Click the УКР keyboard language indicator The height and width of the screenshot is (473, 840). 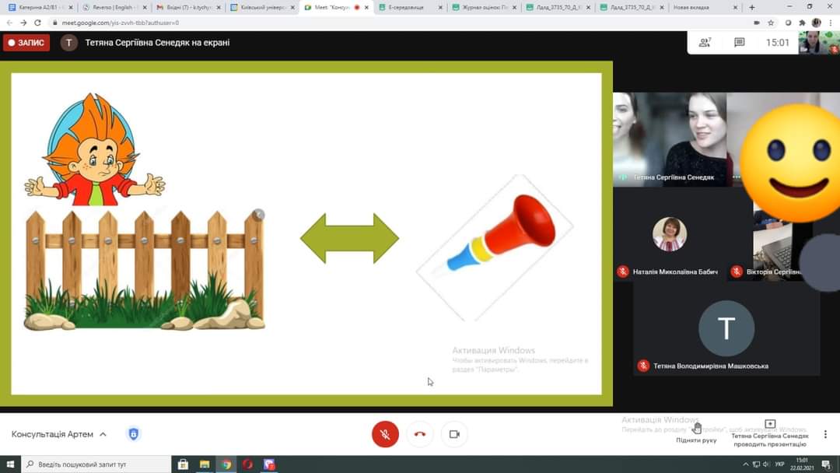pos(779,464)
